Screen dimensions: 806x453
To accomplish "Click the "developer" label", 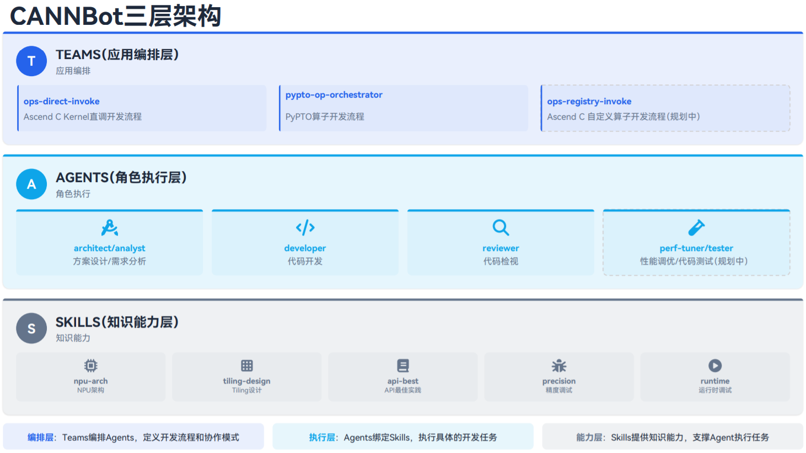I will (305, 248).
